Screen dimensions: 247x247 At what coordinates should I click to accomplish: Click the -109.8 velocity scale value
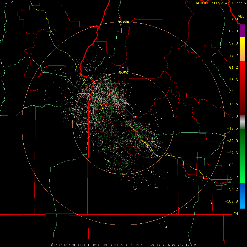coord(231,201)
